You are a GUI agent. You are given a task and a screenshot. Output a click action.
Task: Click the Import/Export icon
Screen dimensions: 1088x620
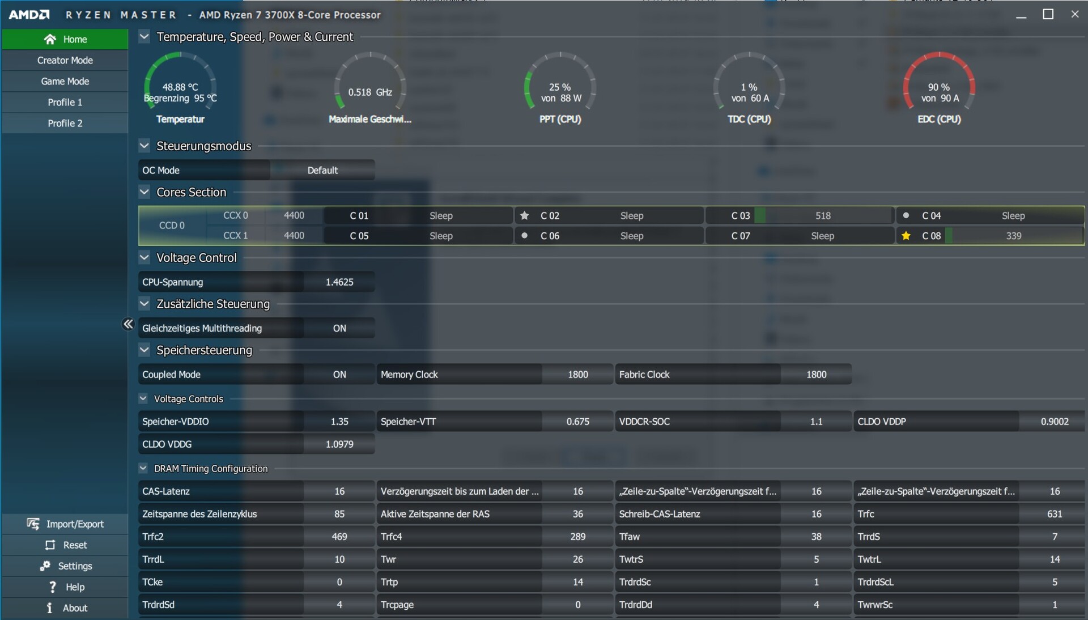pyautogui.click(x=33, y=524)
